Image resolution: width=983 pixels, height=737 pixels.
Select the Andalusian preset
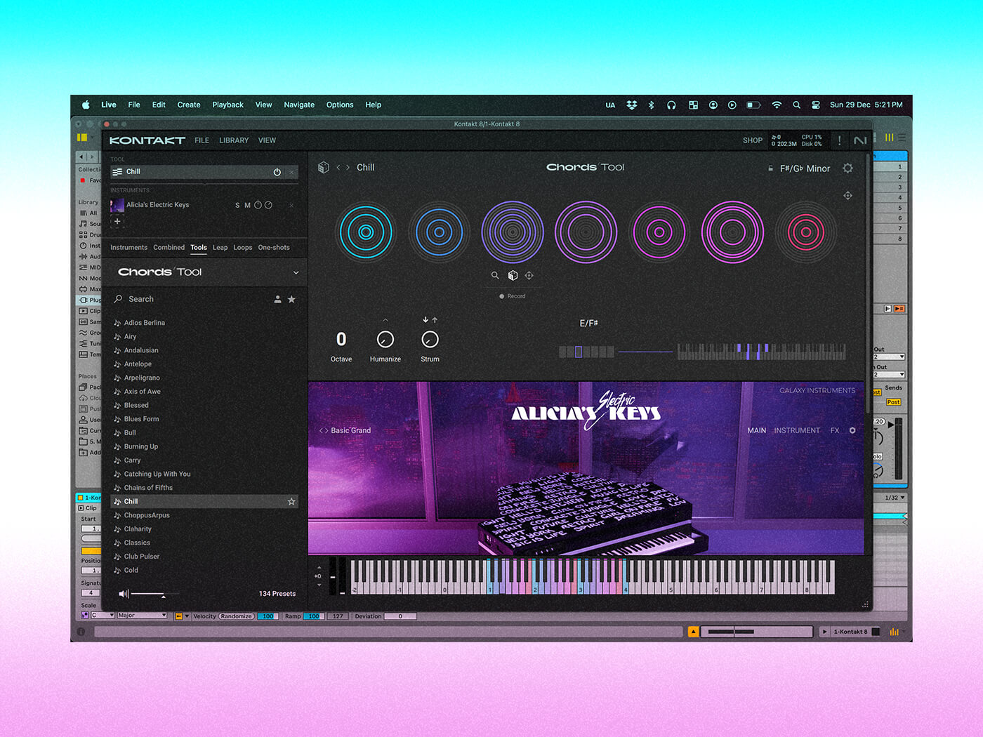[141, 350]
